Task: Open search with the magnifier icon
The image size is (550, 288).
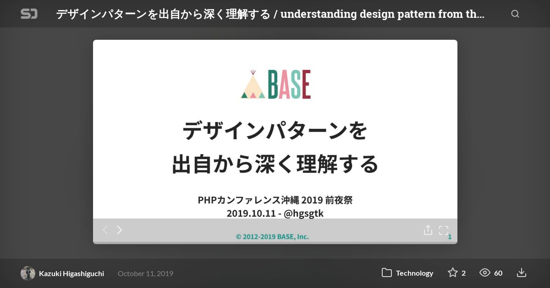Action: (x=515, y=14)
